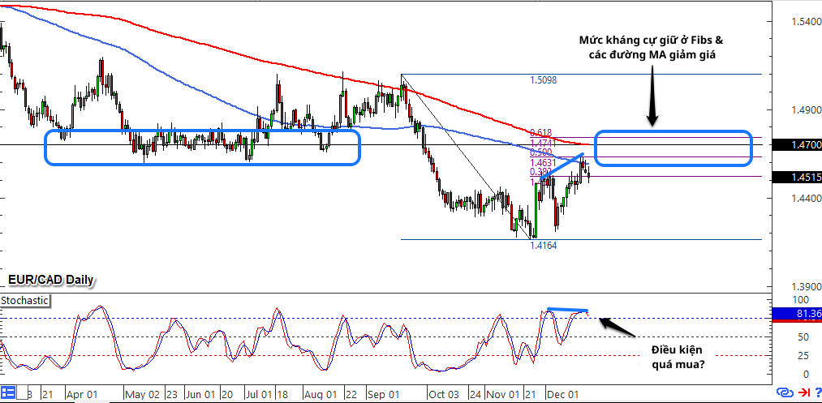Viewport: 822px width, 403px height.
Task: Click the 1.4700 price level label
Action: pyautogui.click(x=799, y=144)
